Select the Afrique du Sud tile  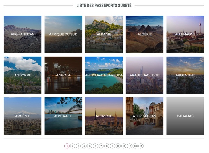click(x=63, y=34)
